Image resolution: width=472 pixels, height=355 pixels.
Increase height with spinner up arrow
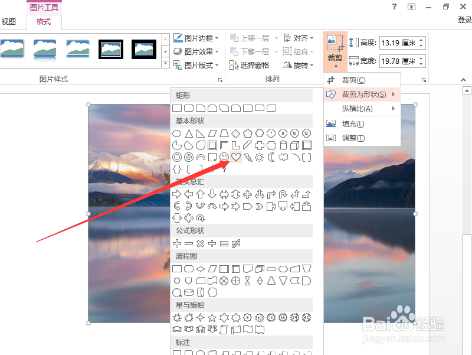pos(421,40)
